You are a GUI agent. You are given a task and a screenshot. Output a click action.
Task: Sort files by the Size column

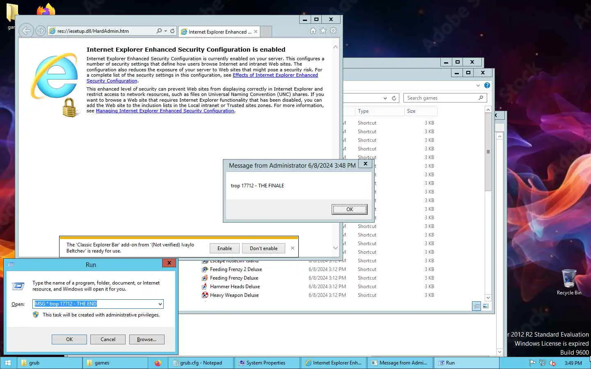[x=421, y=111]
